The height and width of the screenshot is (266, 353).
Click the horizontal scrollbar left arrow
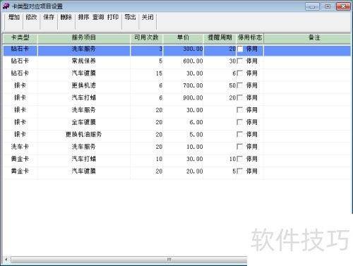click(6, 260)
